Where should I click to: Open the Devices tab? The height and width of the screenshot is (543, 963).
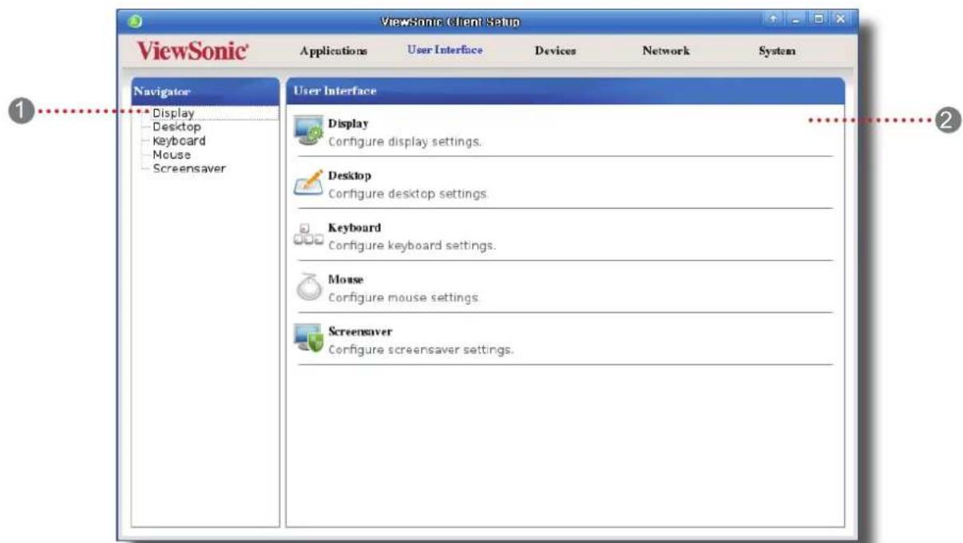point(555,51)
